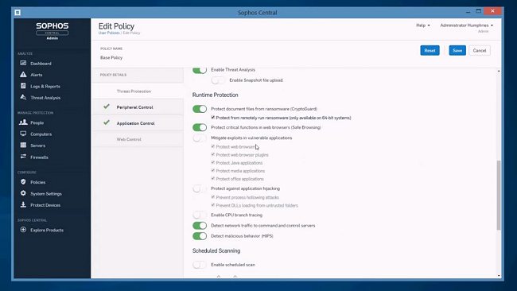Click the Computers monitor icon
This screenshot has height=291, width=517.
coord(23,134)
